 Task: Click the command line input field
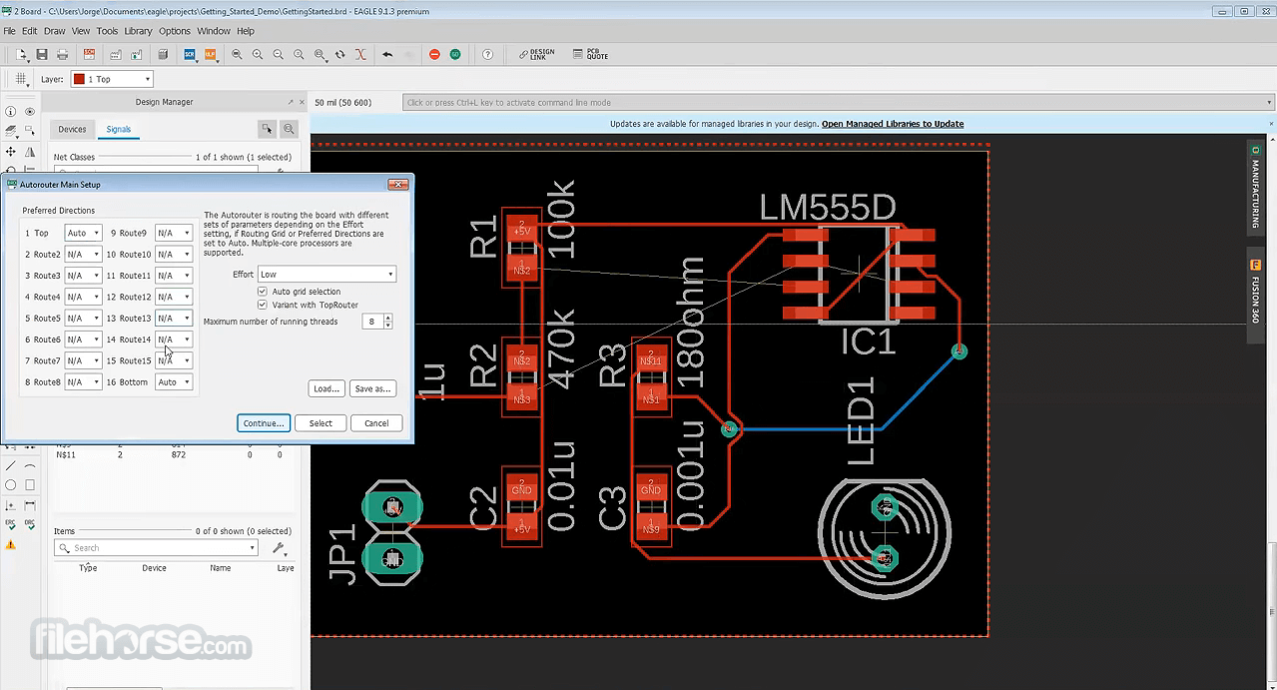(x=838, y=102)
